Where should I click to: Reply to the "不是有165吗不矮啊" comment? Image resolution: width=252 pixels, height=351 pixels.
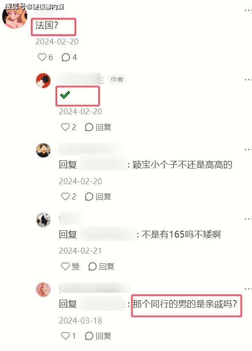pos(101,266)
